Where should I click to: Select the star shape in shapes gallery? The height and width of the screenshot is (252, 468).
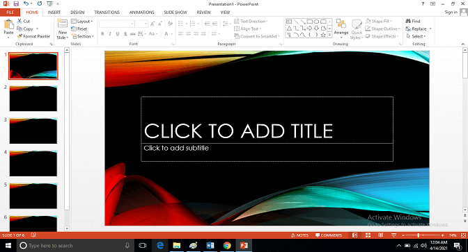(x=323, y=35)
